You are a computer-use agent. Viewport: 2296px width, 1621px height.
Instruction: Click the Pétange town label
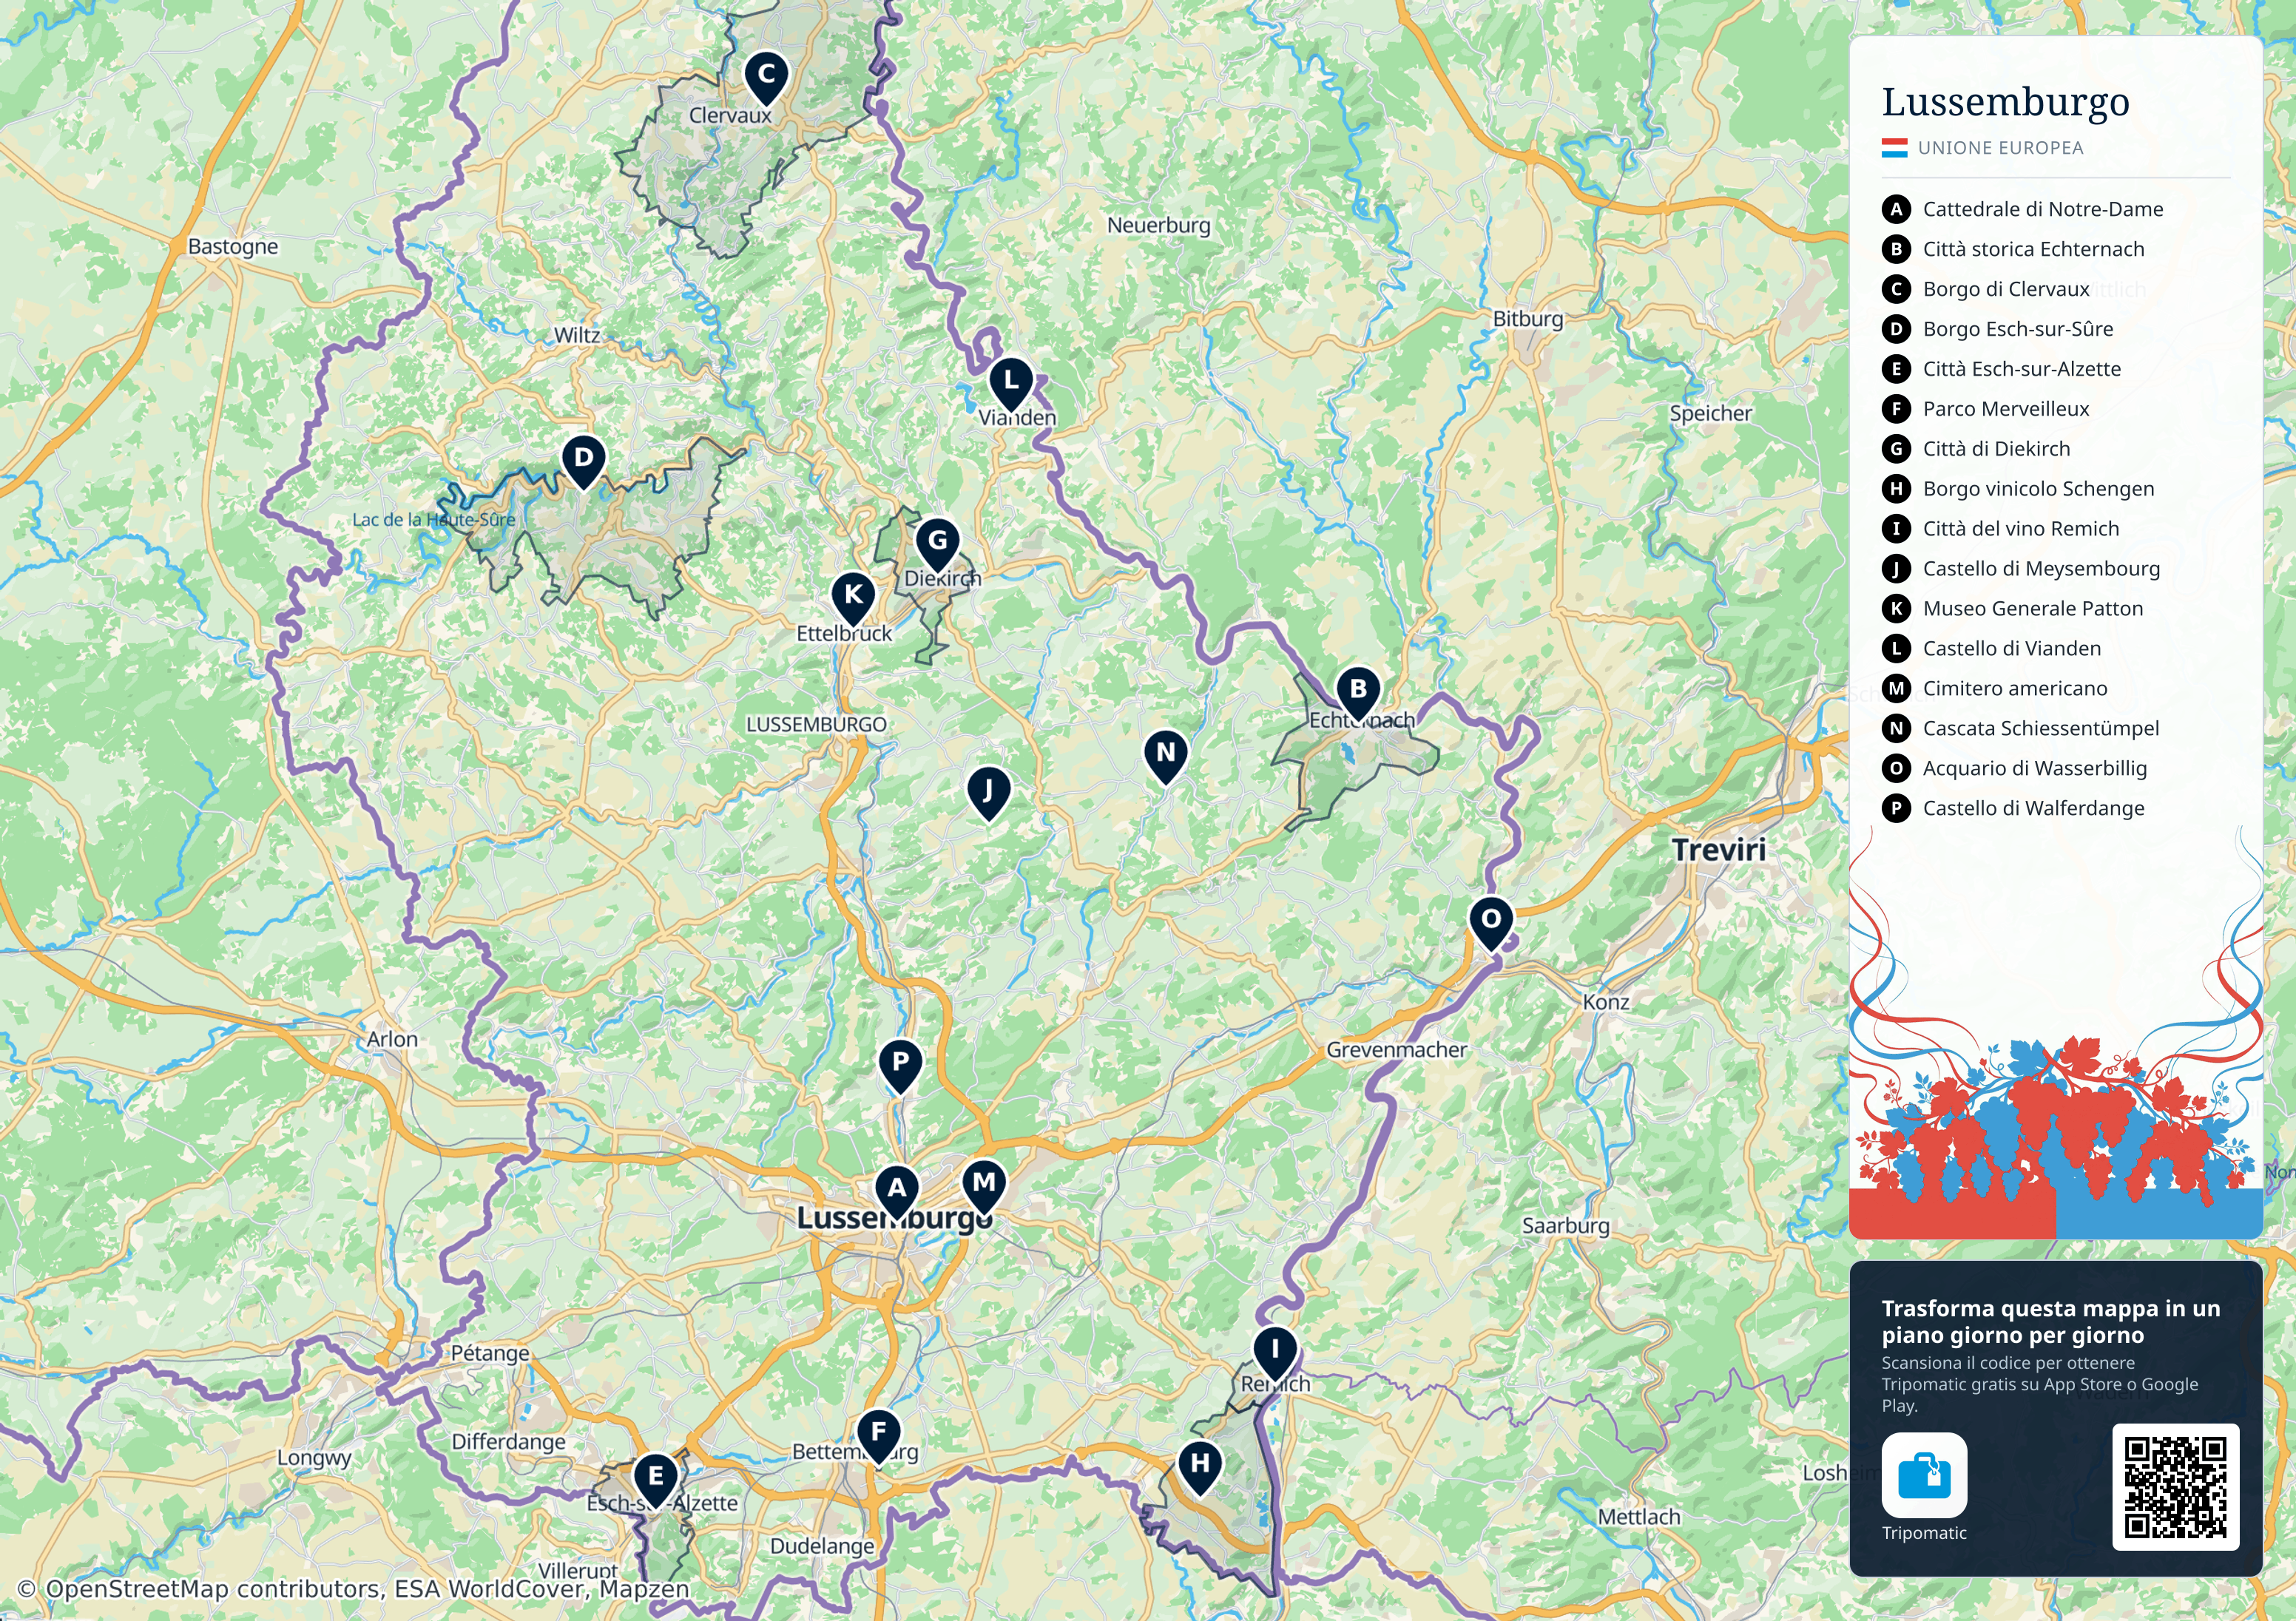click(489, 1353)
